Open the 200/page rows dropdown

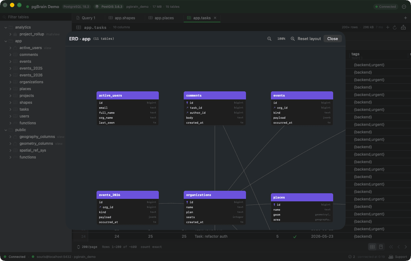point(87,247)
